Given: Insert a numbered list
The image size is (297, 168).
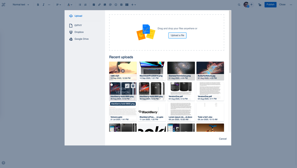Looking at the screenshot, I should 85,5.
